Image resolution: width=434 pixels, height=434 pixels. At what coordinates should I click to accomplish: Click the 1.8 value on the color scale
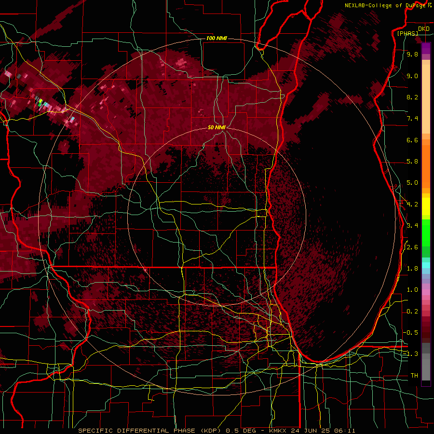[x=412, y=269]
